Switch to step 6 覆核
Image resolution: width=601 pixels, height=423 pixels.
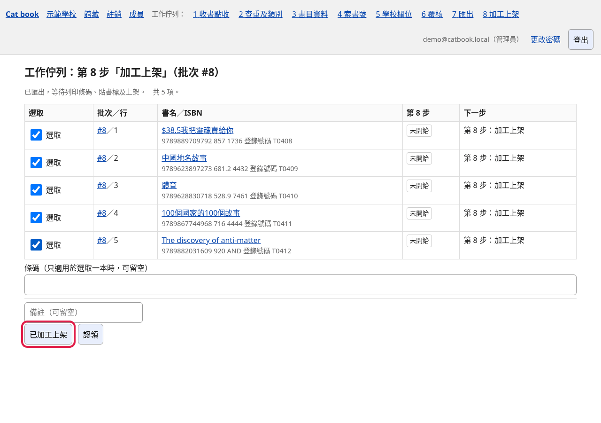(432, 14)
